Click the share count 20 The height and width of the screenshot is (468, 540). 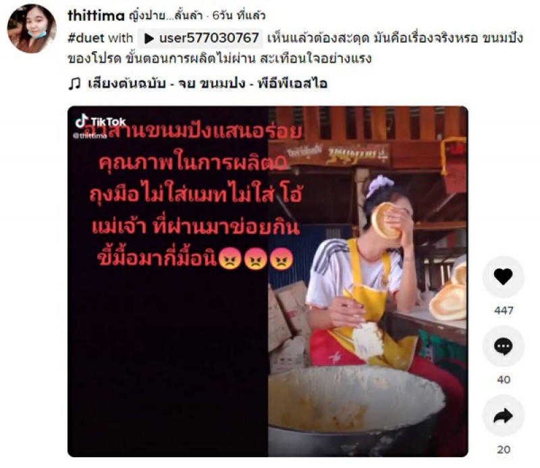[504, 449]
